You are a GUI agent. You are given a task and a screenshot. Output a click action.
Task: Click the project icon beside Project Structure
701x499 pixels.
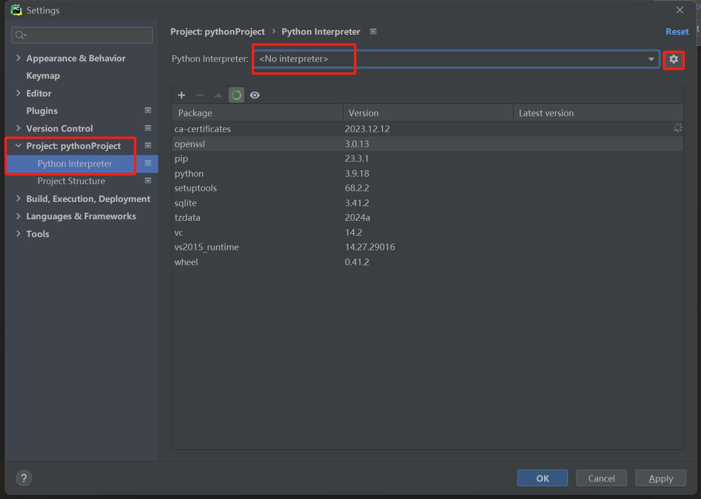[x=148, y=181]
